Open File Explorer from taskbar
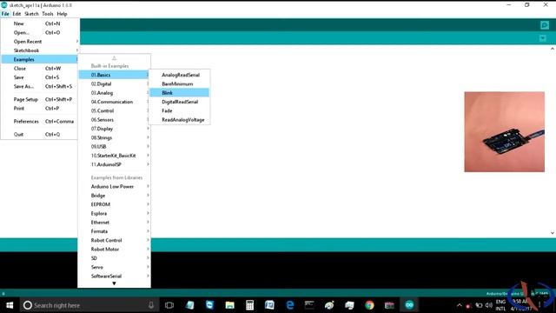This screenshot has height=313, width=556. click(229, 305)
